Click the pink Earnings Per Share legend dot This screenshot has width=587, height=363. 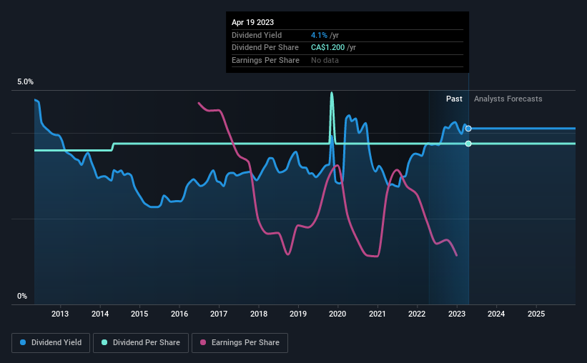pos(203,342)
